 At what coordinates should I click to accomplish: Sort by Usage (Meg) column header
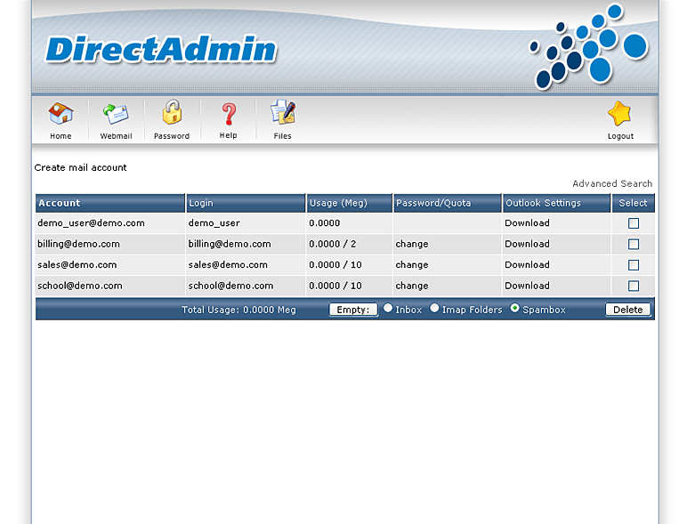coord(338,203)
